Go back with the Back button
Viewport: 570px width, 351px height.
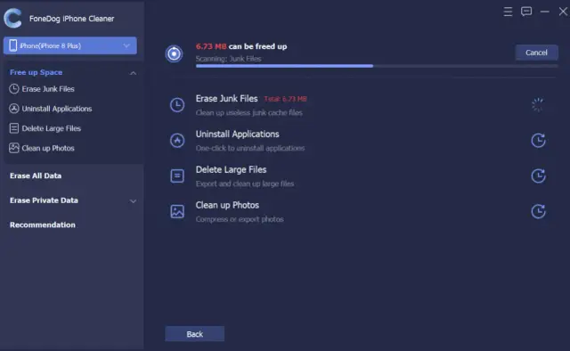tap(195, 334)
